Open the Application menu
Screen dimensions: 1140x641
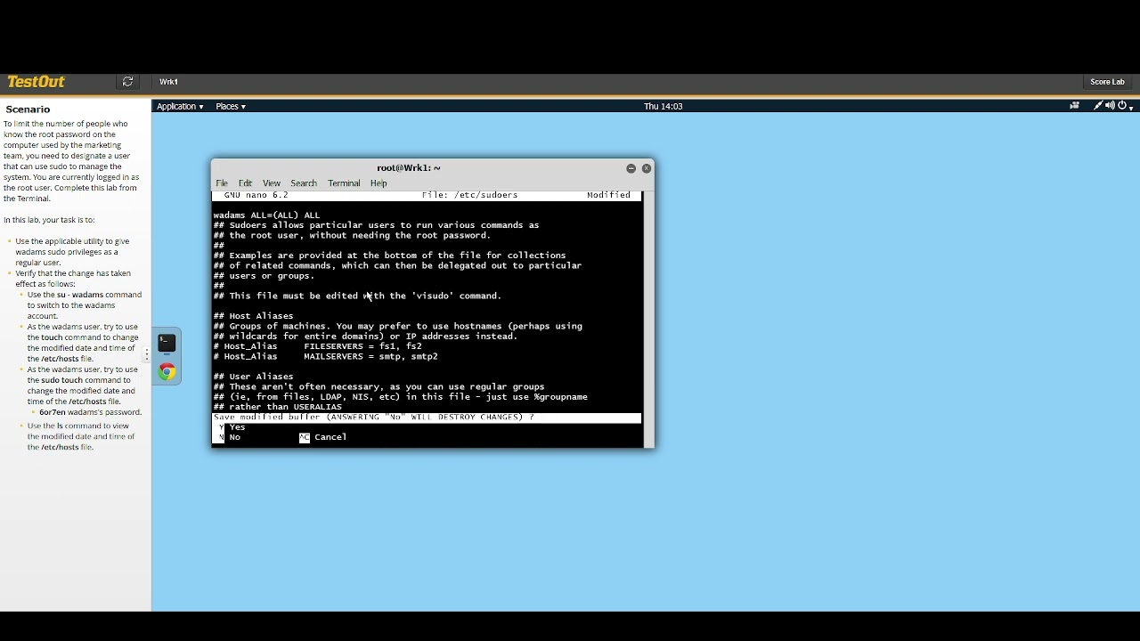[x=180, y=107]
